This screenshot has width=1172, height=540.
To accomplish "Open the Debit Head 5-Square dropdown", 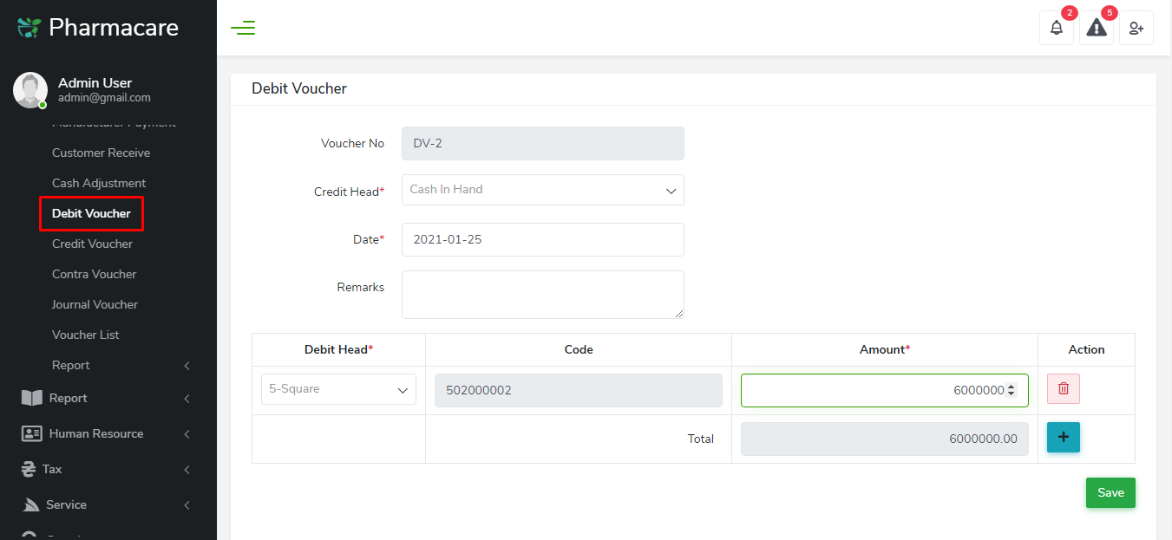I will (x=338, y=389).
